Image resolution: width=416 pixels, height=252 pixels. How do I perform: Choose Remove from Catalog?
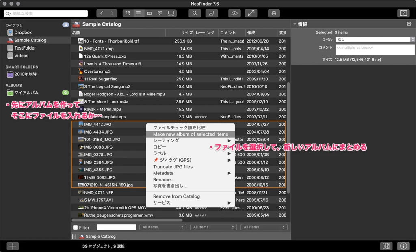[x=191, y=196]
